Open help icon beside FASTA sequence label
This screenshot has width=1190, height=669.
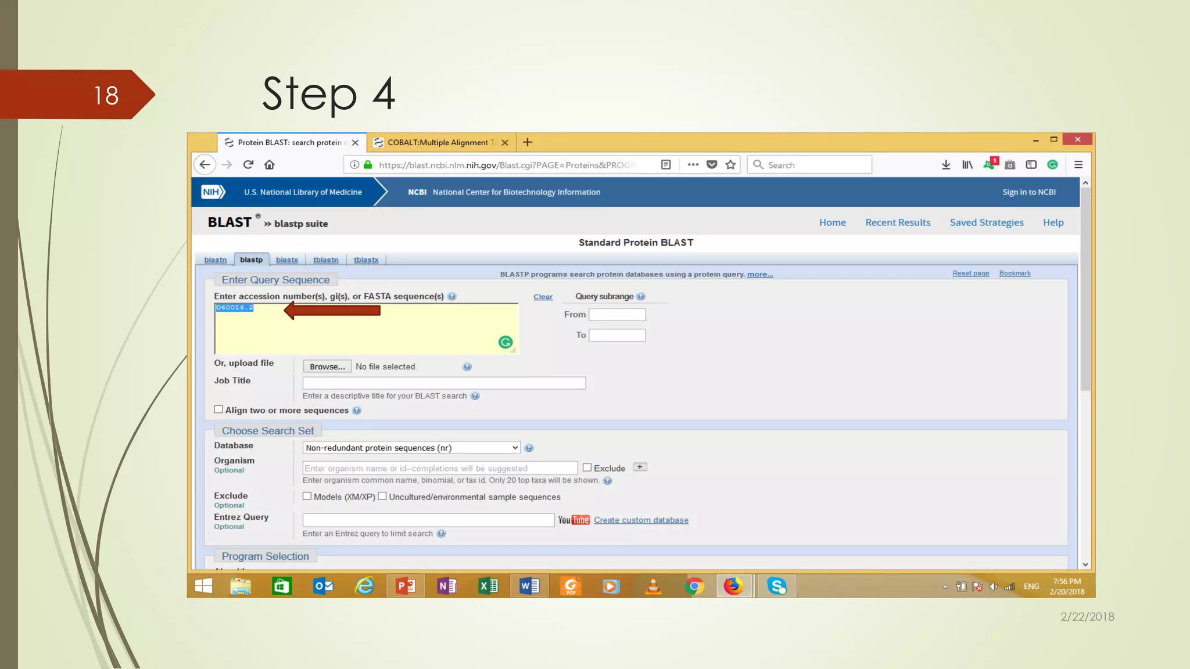point(452,296)
